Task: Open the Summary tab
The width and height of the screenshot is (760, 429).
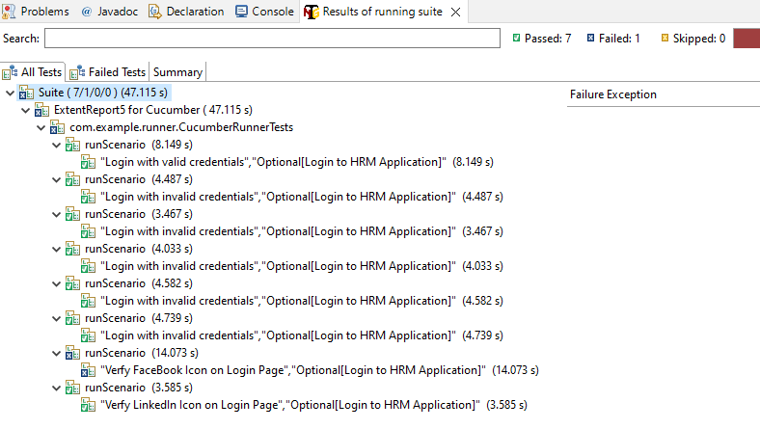Action: click(177, 72)
